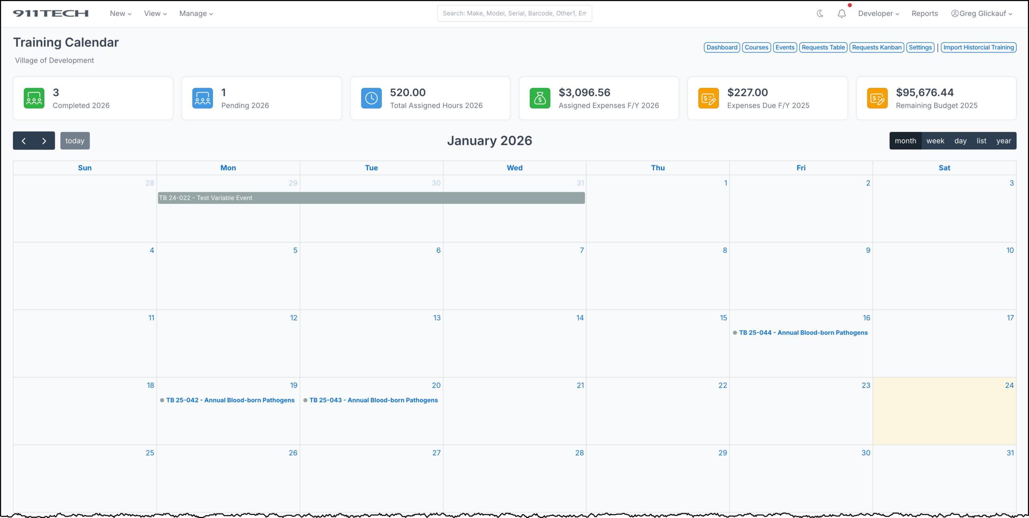This screenshot has width=1029, height=518.
Task: Open the notifications bell
Action: pos(842,14)
